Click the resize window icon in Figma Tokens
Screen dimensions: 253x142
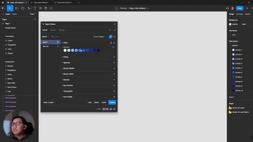[x=115, y=30]
